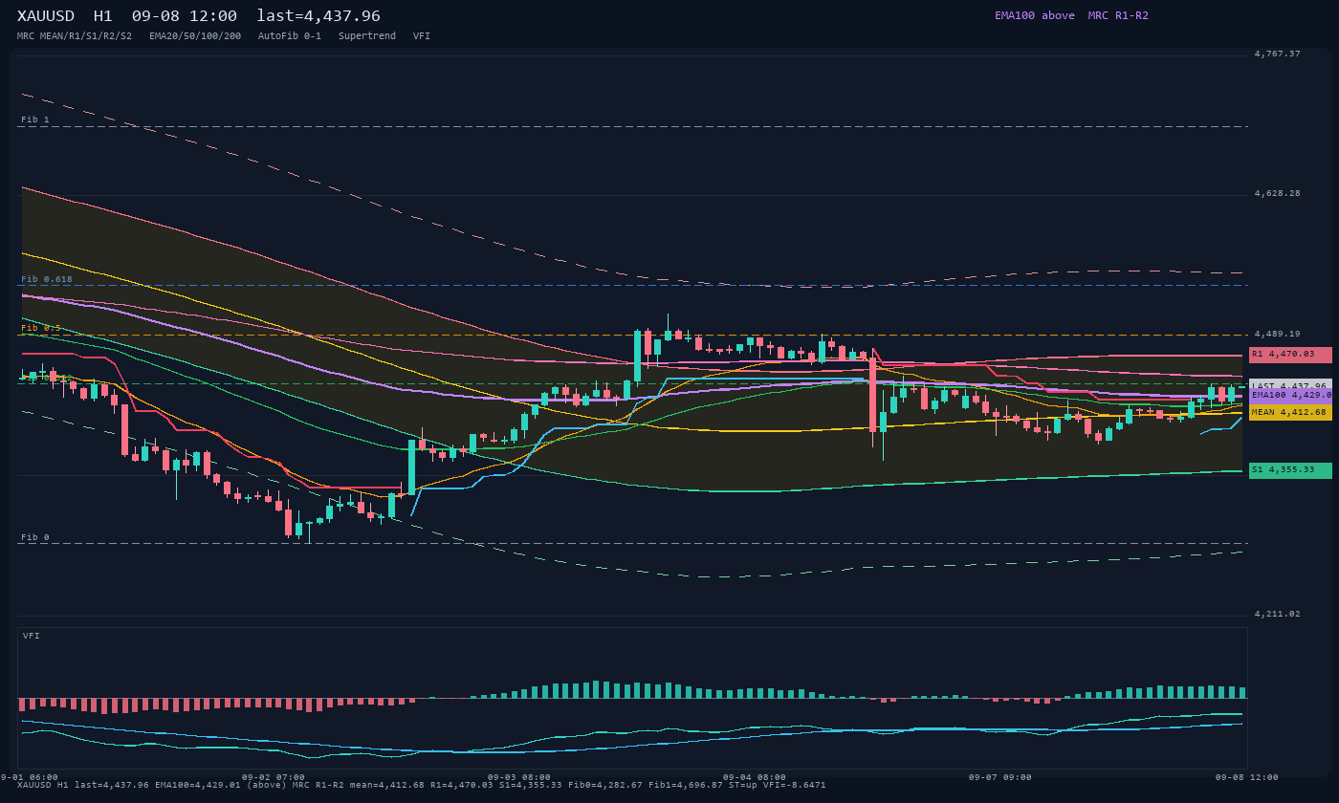Click the bottom status summary line
The height and width of the screenshot is (803, 1339).
pyautogui.click(x=422, y=785)
